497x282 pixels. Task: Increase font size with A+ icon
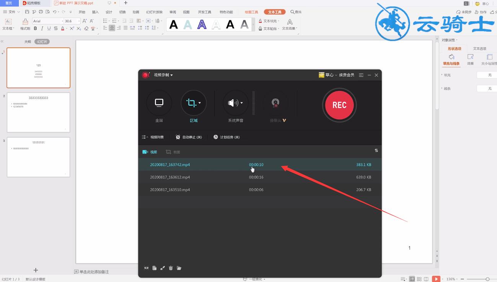[x=85, y=21]
